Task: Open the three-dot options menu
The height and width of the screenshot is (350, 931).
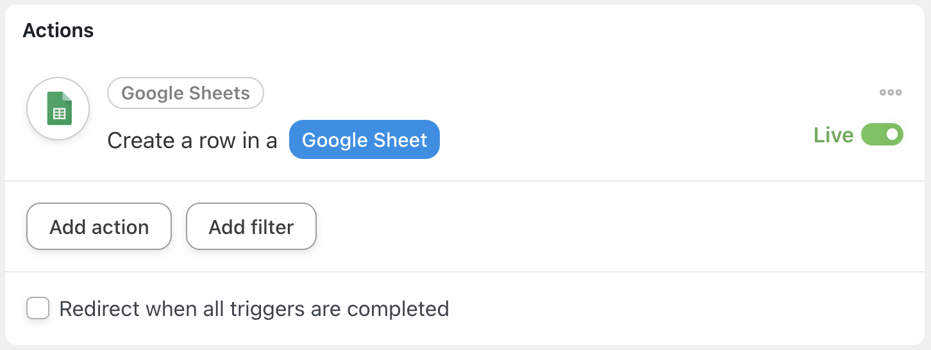Action: (891, 92)
